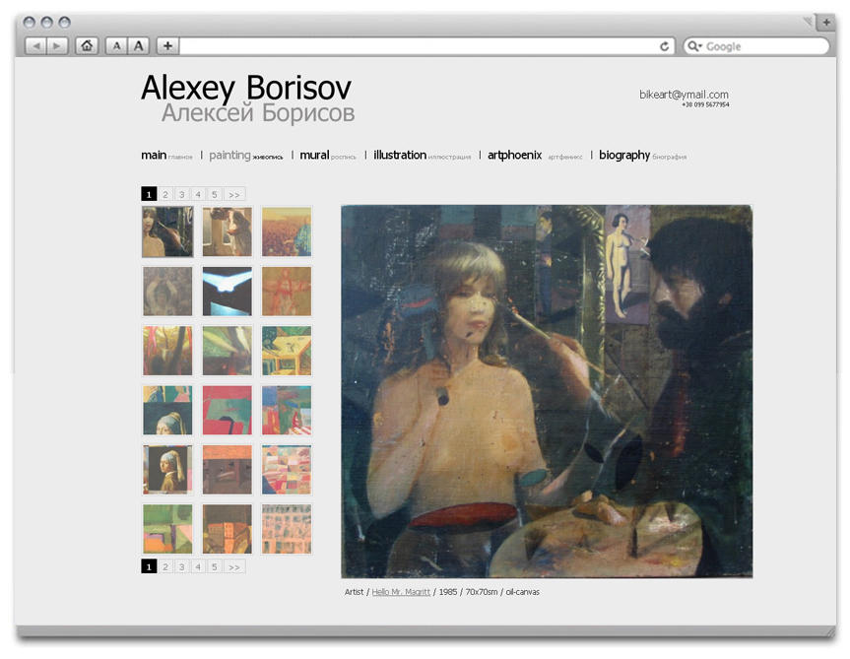Click the Alexey Borisov site title

tap(246, 88)
